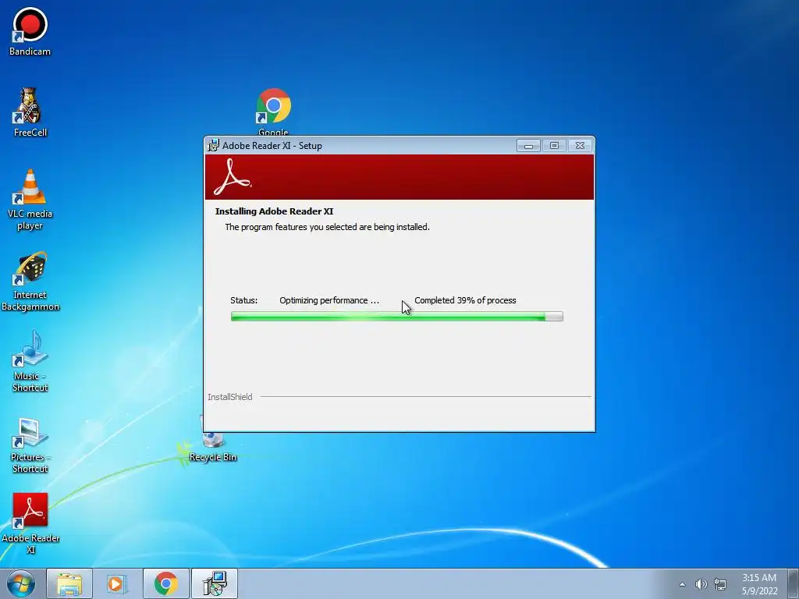This screenshot has width=799, height=599.
Task: Open the Bandicam desktop shortcut
Action: 30,31
